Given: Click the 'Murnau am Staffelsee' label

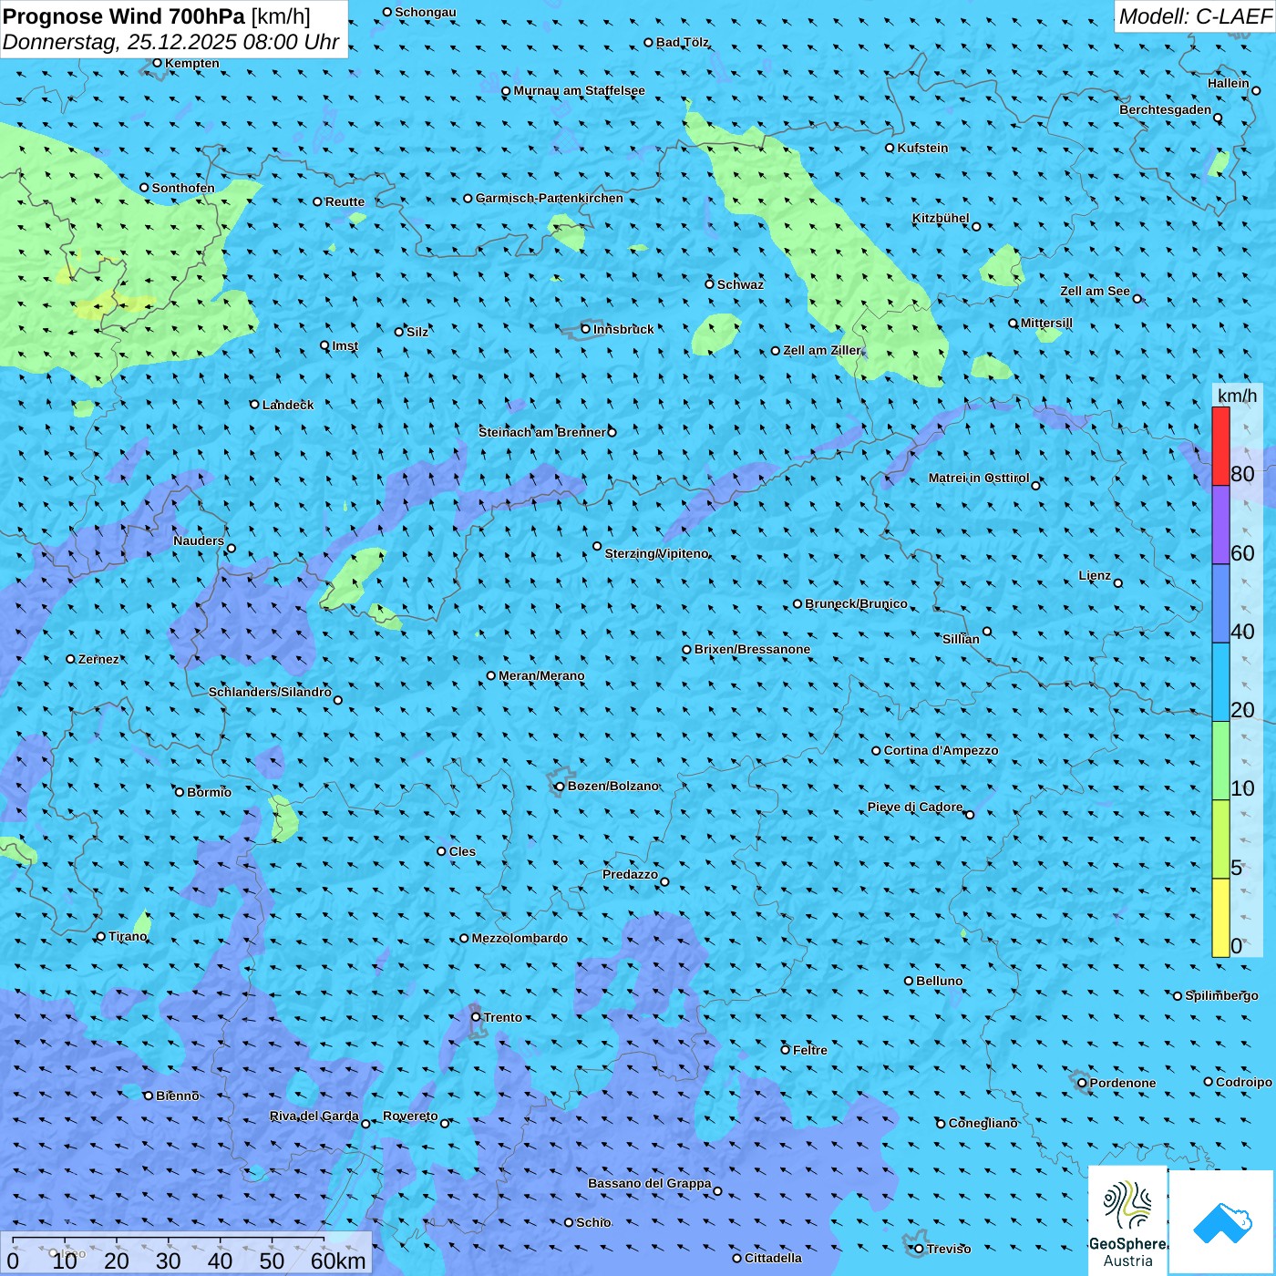Looking at the screenshot, I should coord(579,90).
